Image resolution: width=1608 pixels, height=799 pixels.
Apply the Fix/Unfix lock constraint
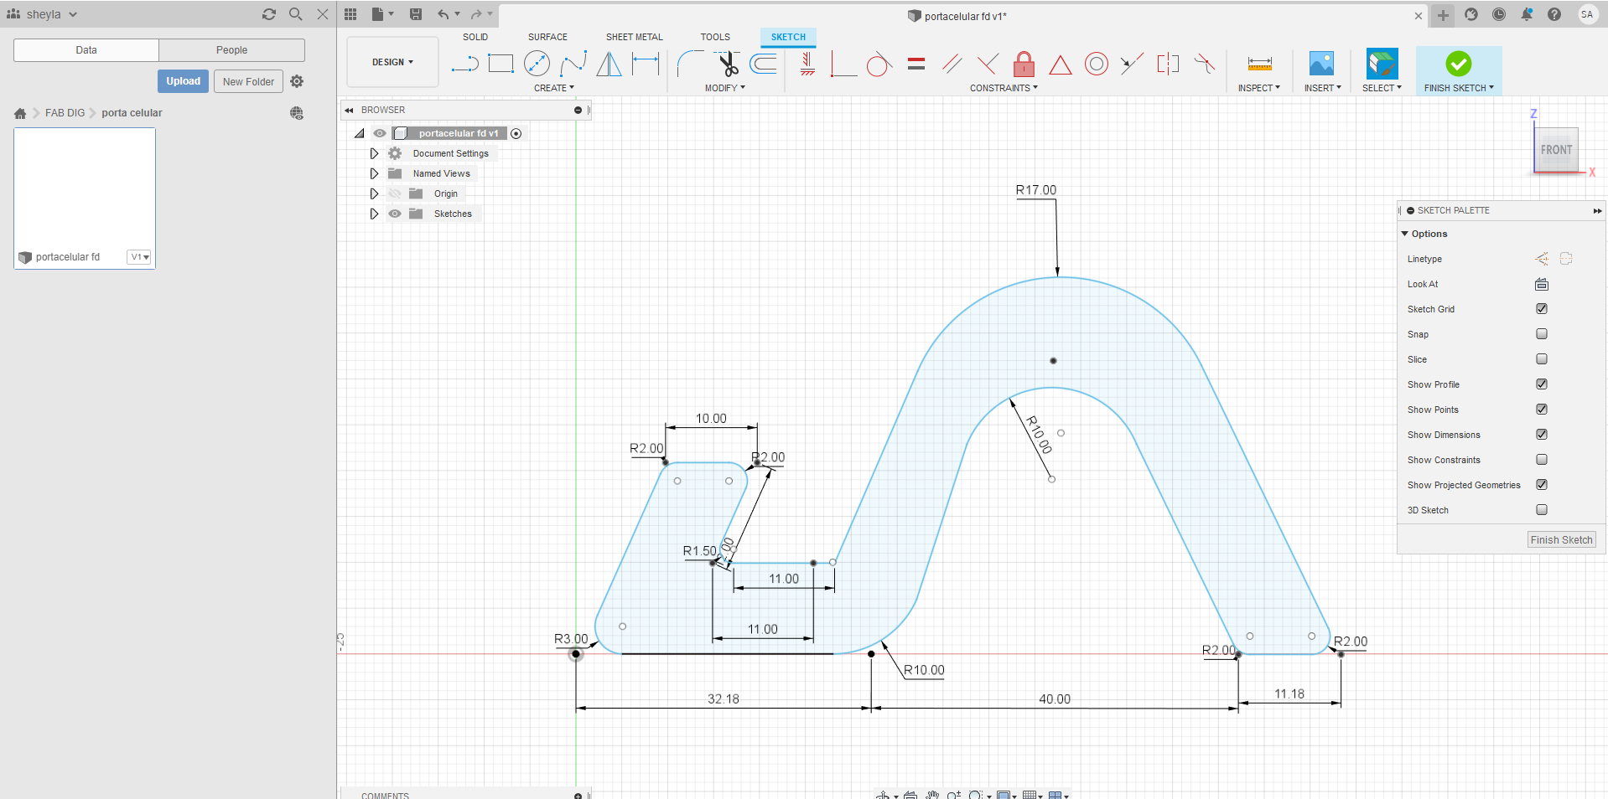pos(1024,64)
